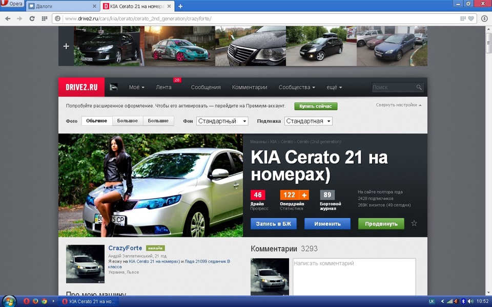Click the green Продвинуть button
492x307 pixels.
[381, 224]
